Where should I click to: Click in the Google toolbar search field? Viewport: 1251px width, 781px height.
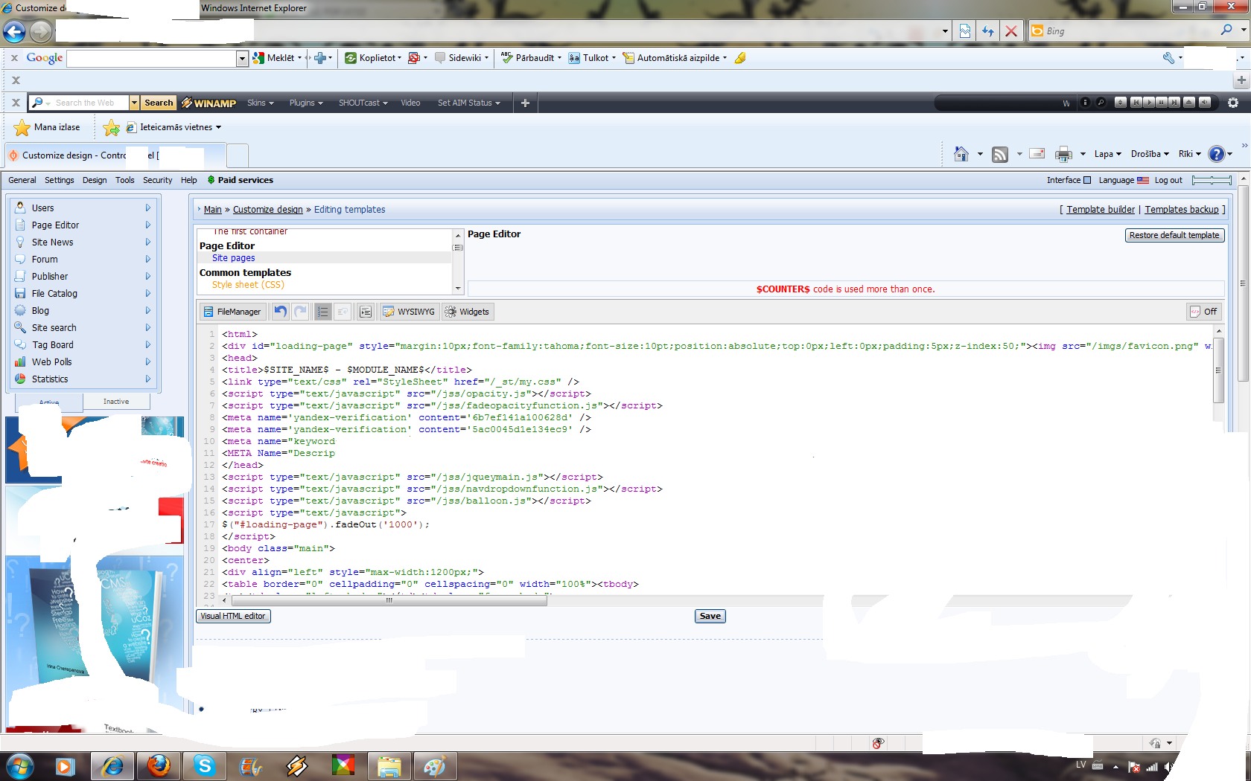coord(152,58)
